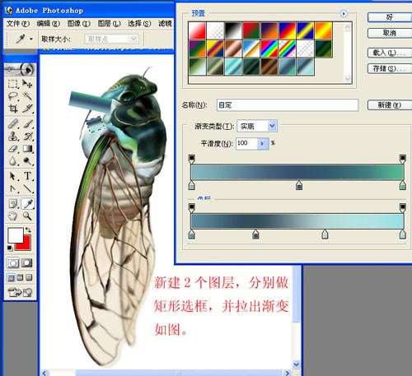Open the gradient type dropdown

pyautogui.click(x=272, y=126)
